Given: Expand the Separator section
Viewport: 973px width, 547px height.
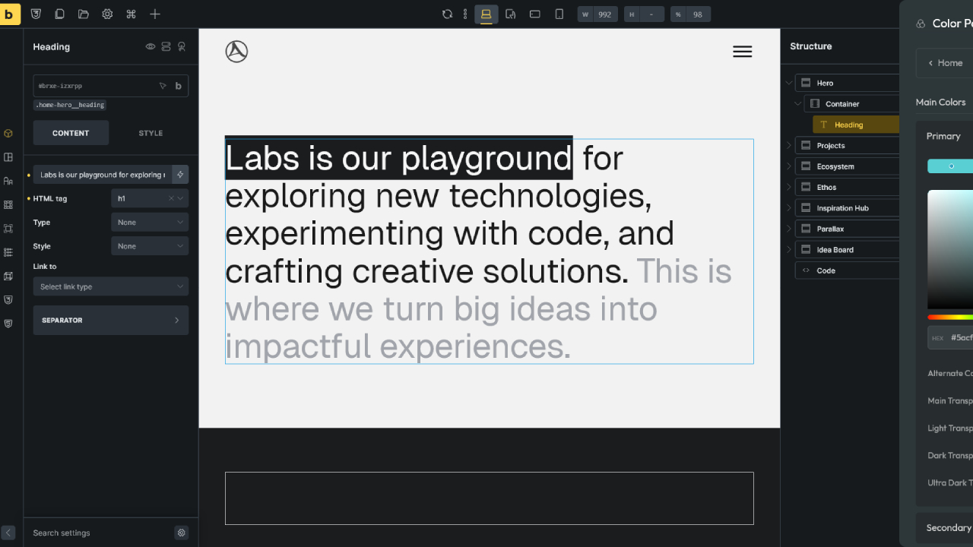Looking at the screenshot, I should 111,321.
